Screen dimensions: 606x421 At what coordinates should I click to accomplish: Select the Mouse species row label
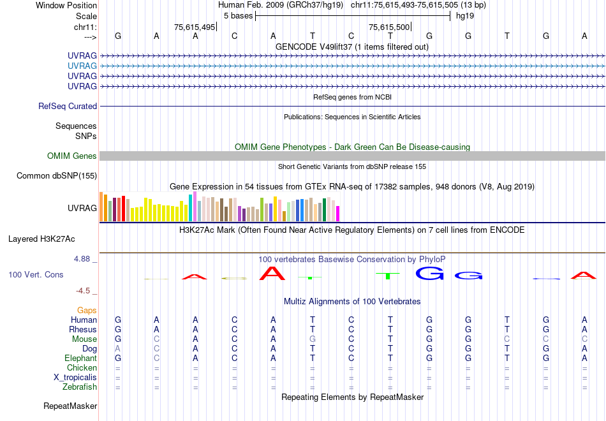[84, 339]
